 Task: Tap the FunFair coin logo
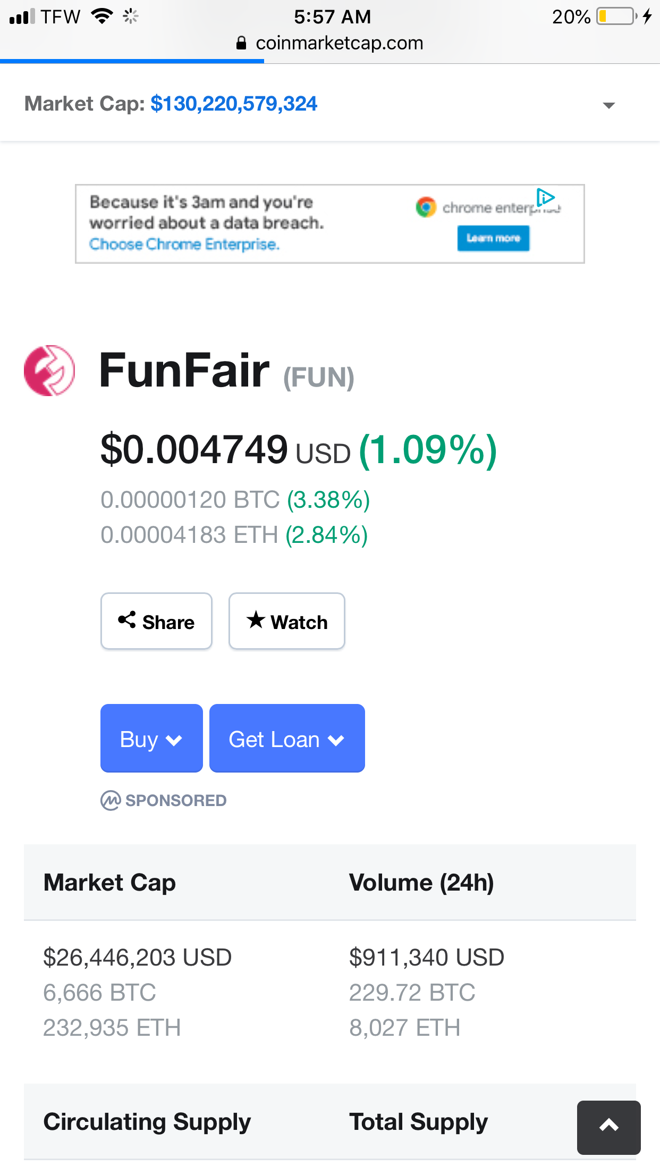coord(49,371)
